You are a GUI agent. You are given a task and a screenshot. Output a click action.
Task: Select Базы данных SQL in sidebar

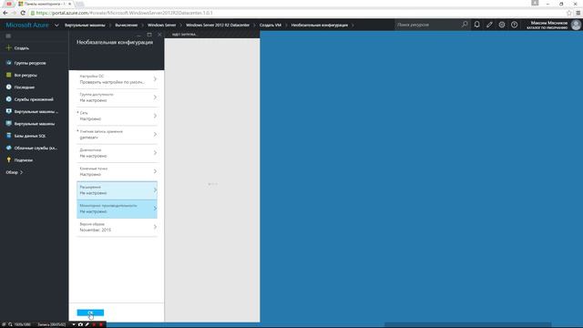coord(30,136)
